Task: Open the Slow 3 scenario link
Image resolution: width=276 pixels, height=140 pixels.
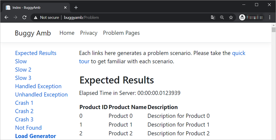Action: click(23, 78)
